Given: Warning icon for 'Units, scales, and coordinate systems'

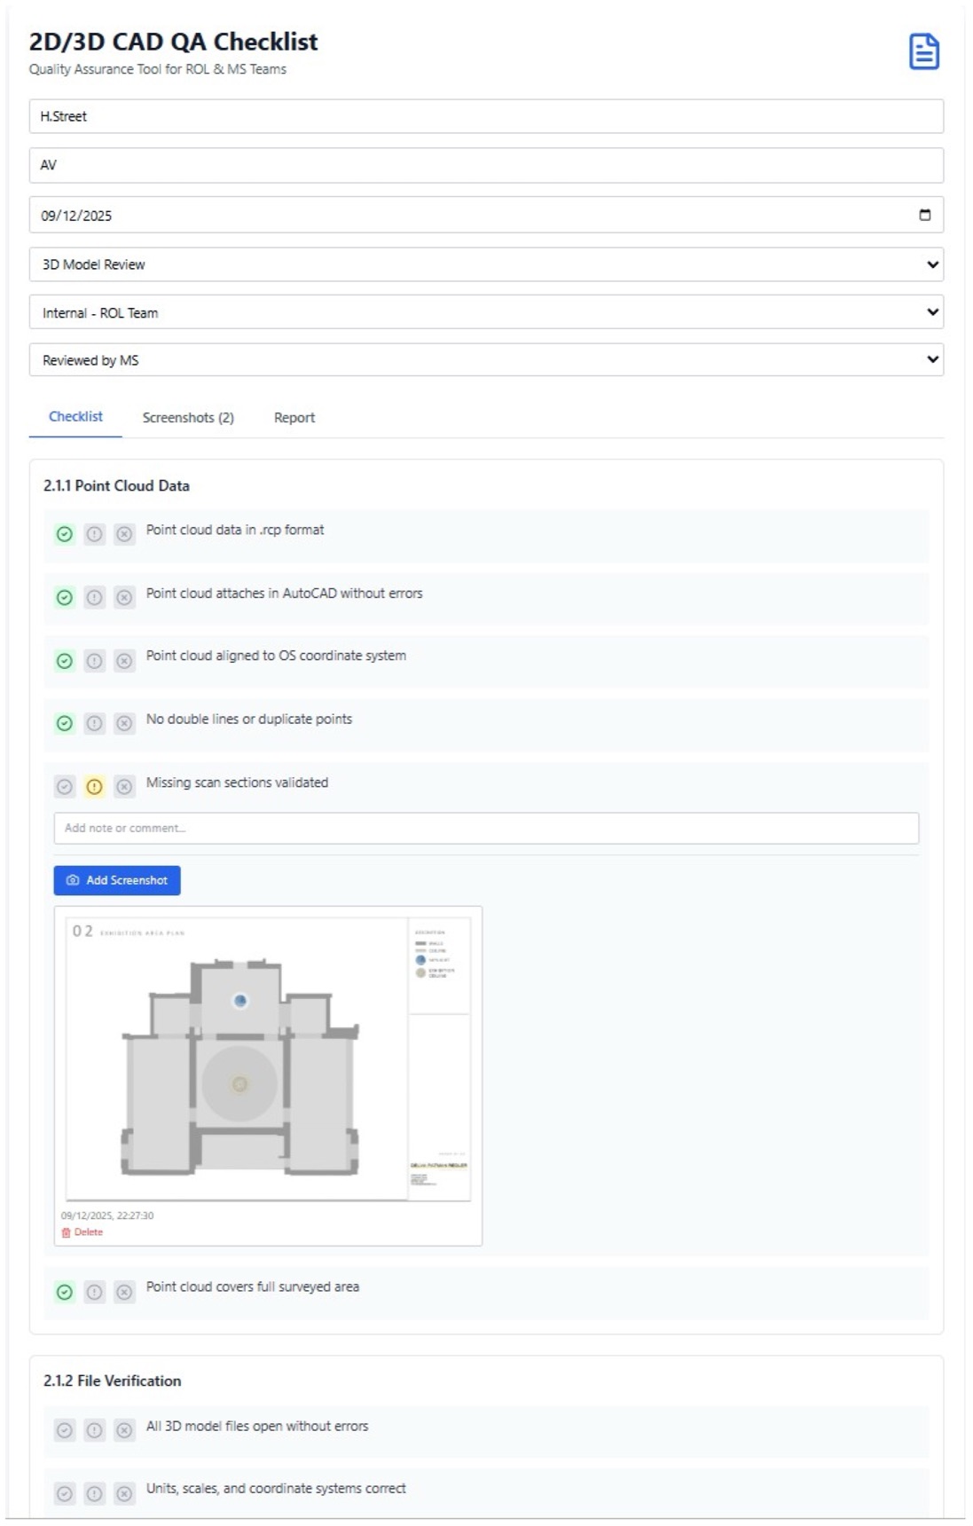Looking at the screenshot, I should (95, 1493).
